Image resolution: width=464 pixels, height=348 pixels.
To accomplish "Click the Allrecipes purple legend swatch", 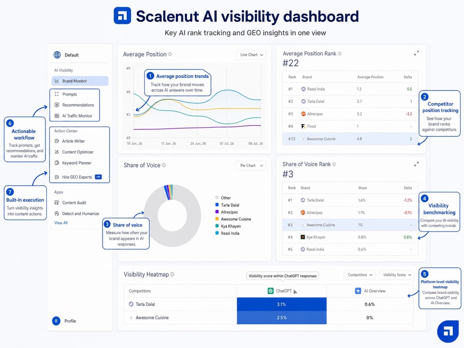I will (x=217, y=212).
